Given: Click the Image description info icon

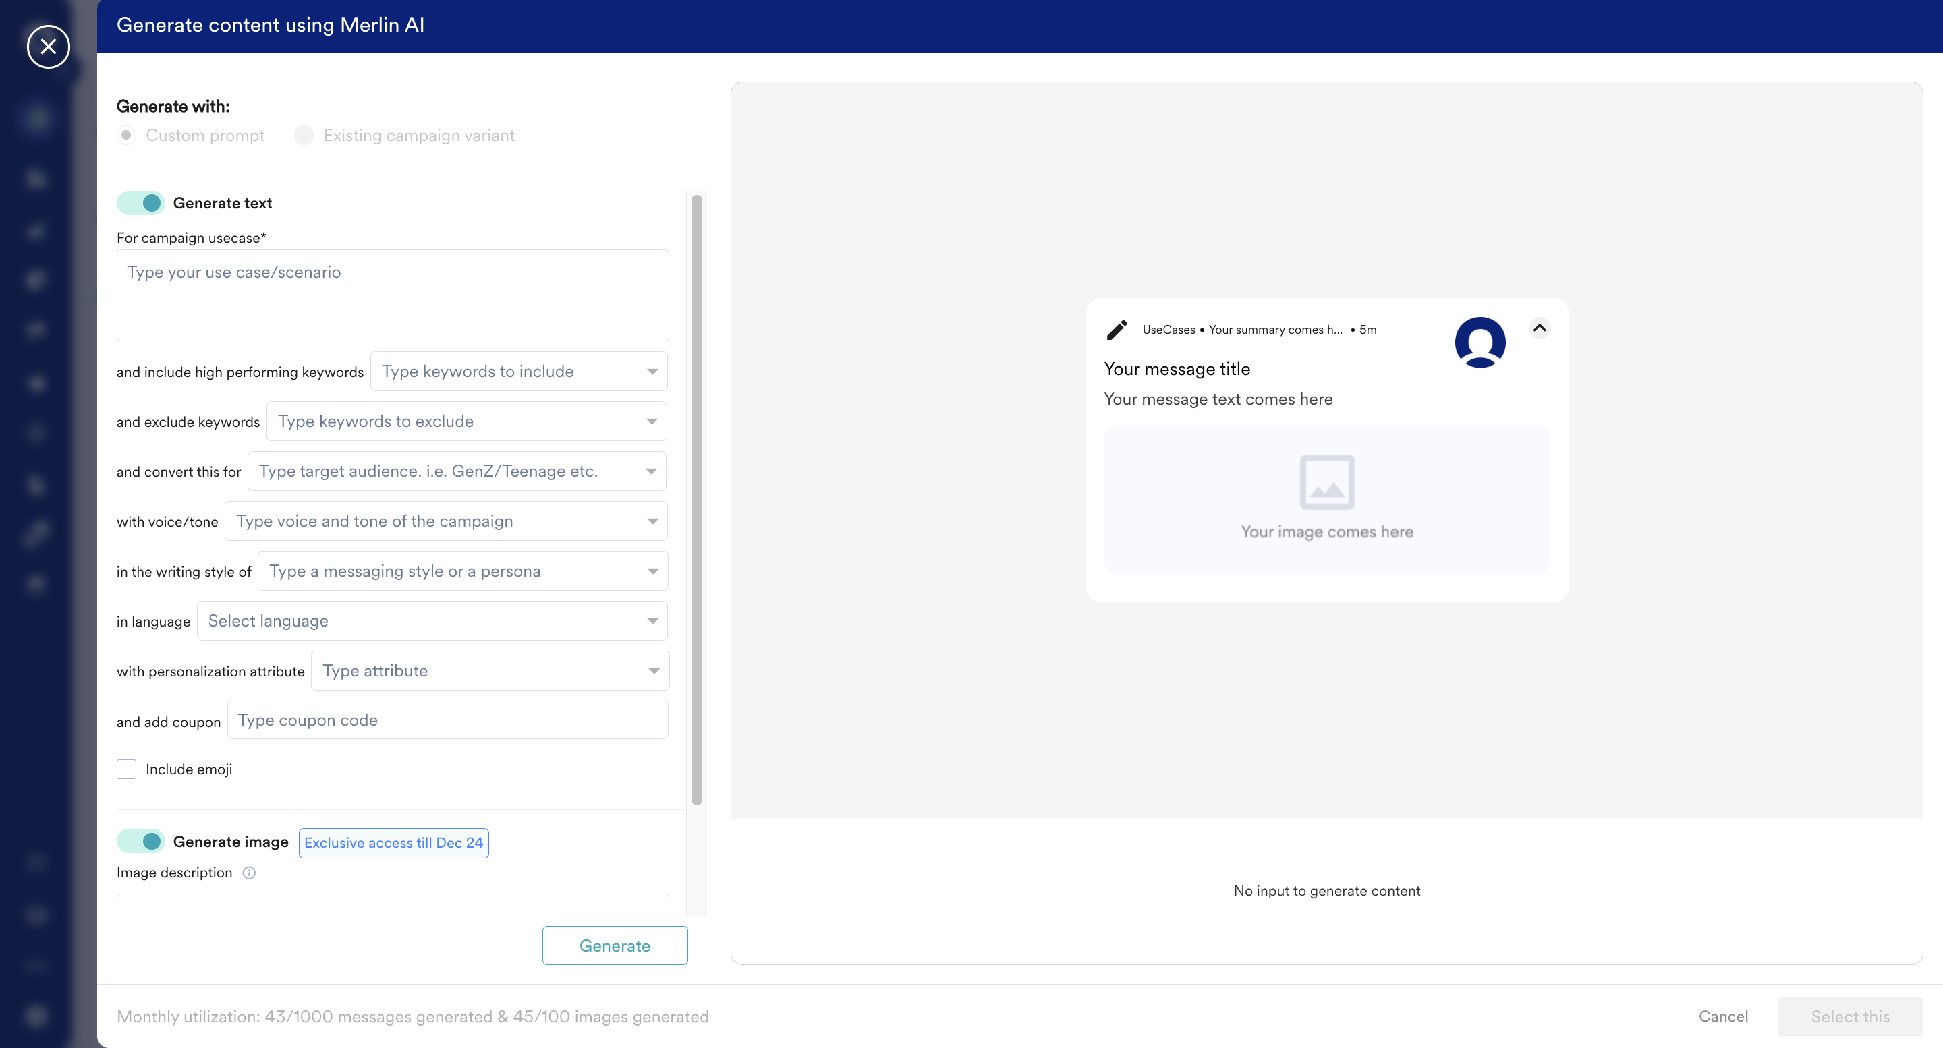Looking at the screenshot, I should (x=249, y=873).
